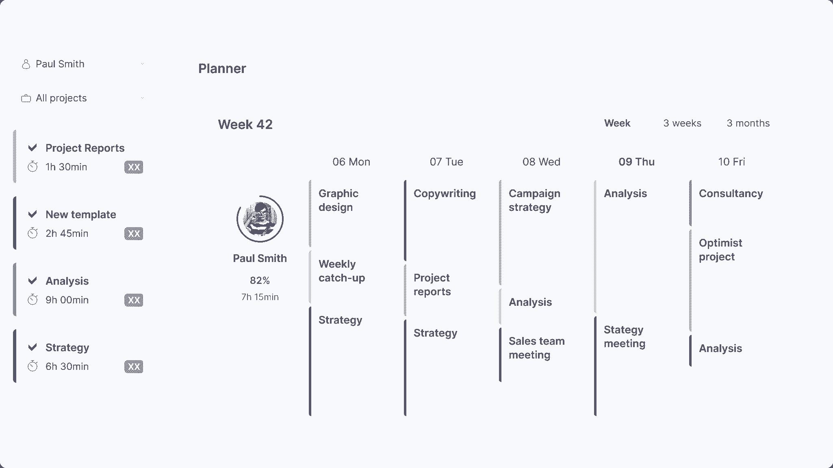833x468 pixels.
Task: Click the Strategy task on Tuesday
Action: 436,333
